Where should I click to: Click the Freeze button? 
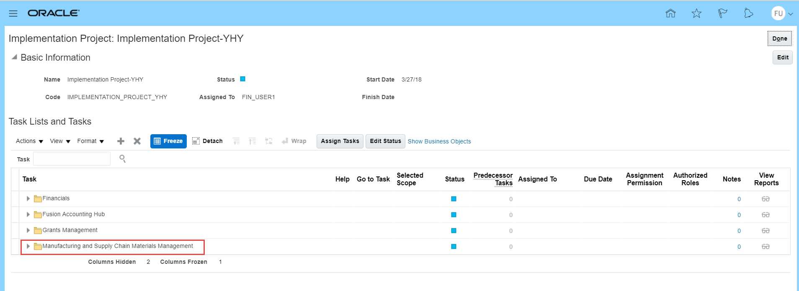click(x=168, y=141)
